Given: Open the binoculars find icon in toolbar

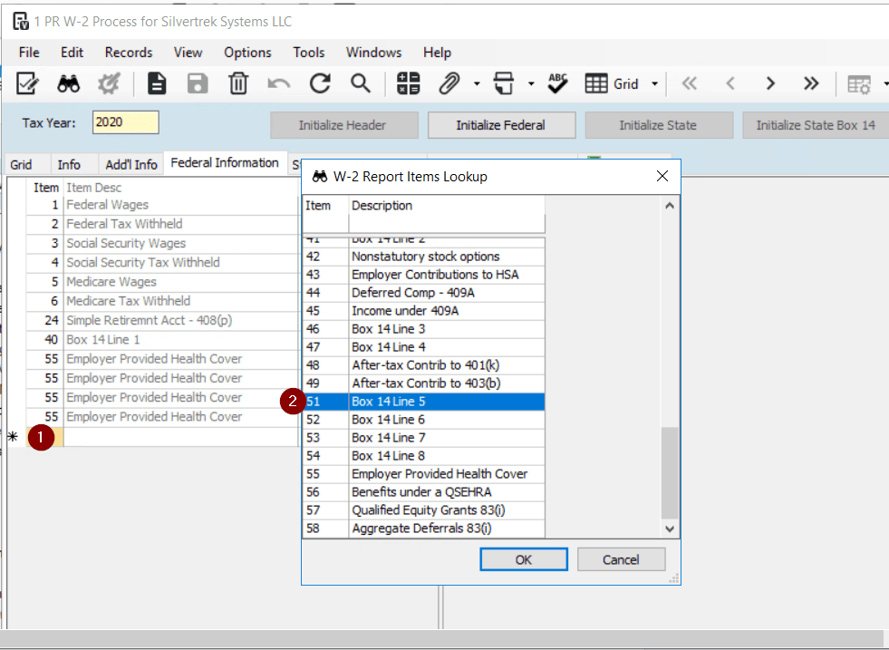Looking at the screenshot, I should [69, 84].
